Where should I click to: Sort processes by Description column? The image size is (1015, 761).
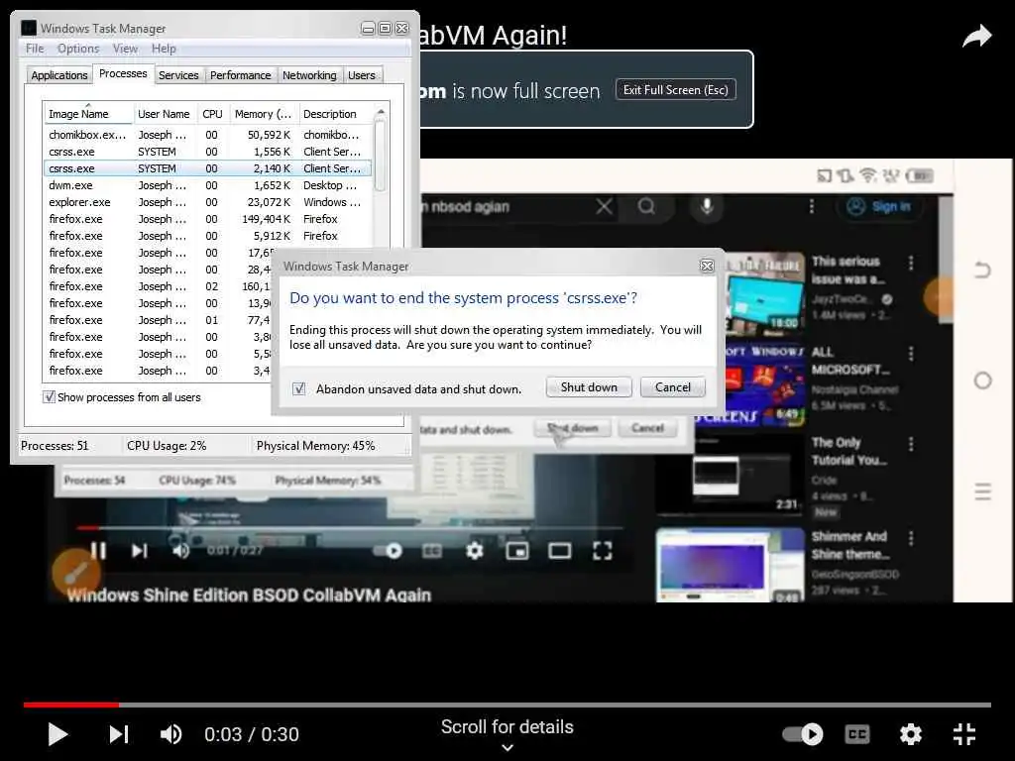click(x=335, y=114)
